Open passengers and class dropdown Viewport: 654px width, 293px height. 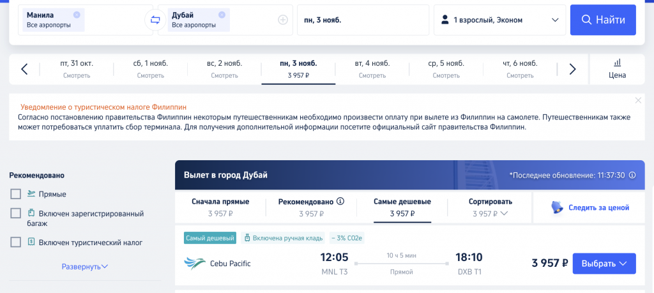click(499, 20)
